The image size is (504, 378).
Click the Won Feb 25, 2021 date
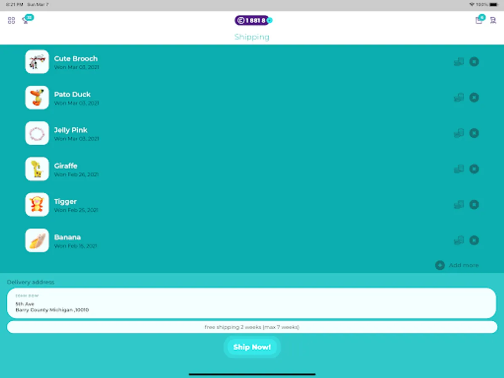pos(76,210)
